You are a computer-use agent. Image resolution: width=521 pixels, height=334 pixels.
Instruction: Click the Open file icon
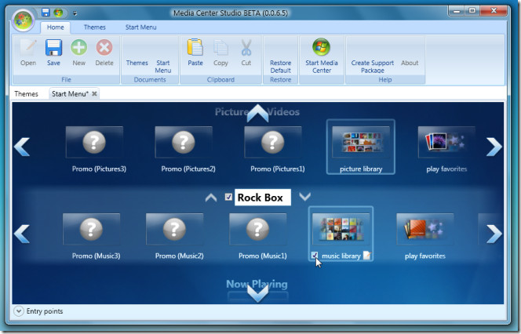[28, 47]
